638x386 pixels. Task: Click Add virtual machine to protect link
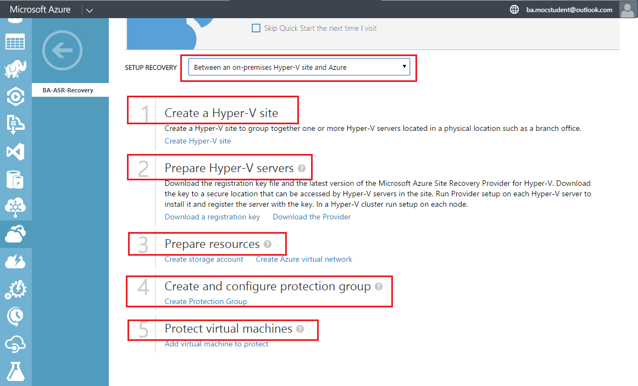217,344
